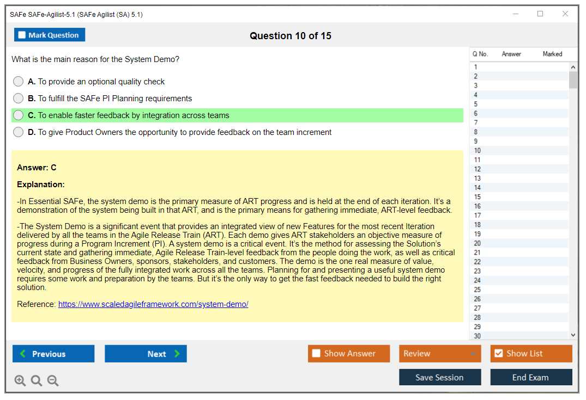Screen dimensions: 586x400
Task: Click the 'Answer: C' text
Action: coord(37,168)
